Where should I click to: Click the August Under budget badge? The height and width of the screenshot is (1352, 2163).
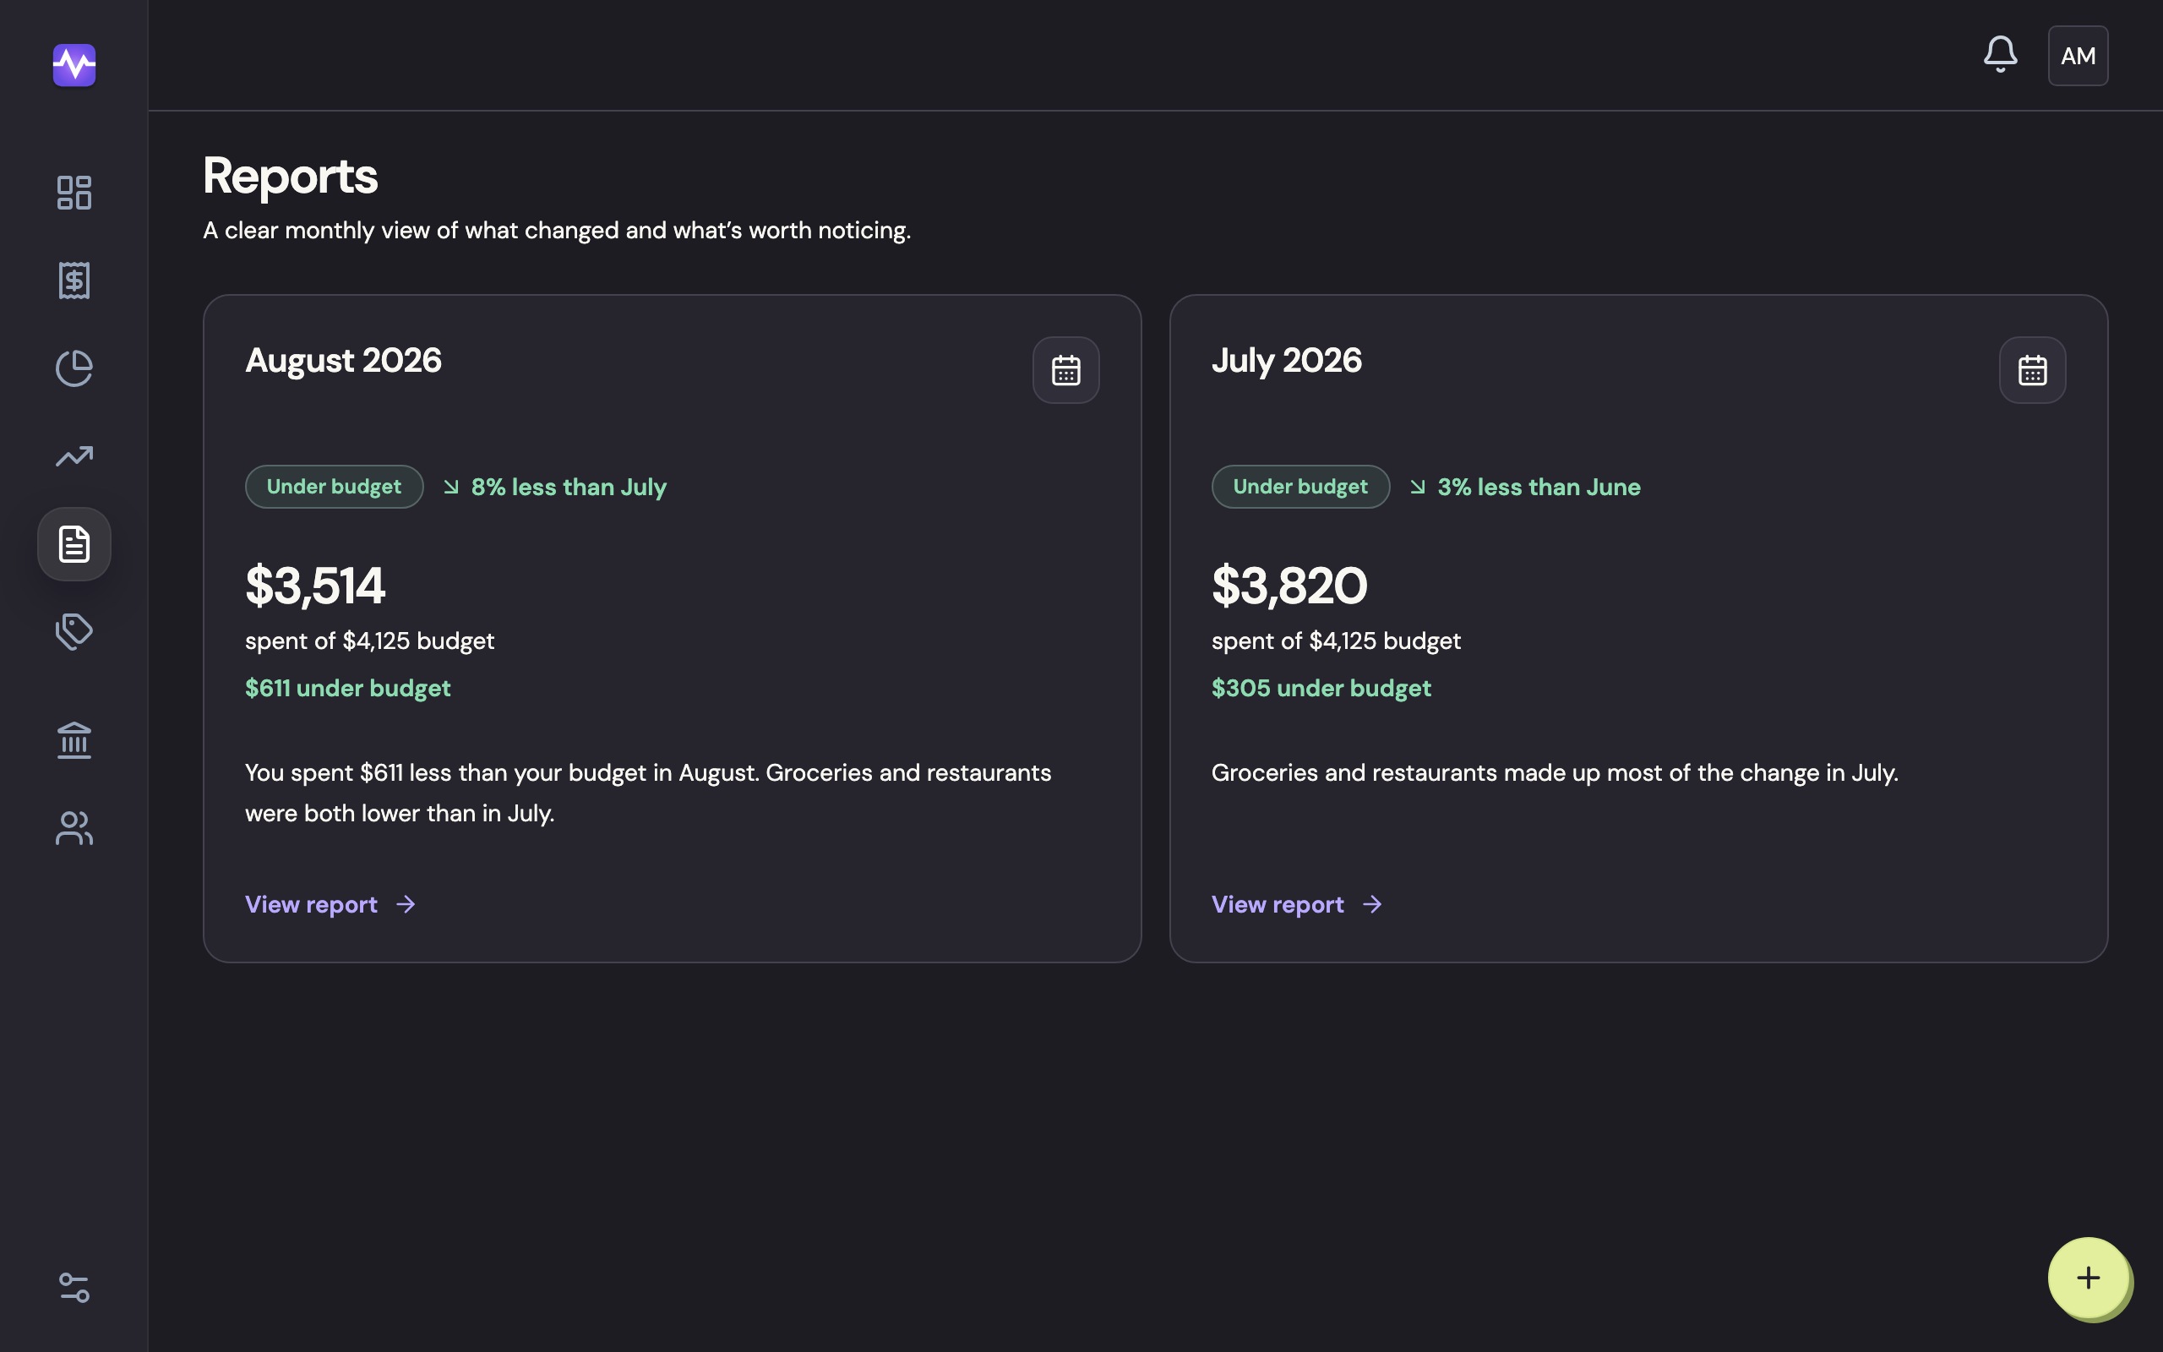[x=335, y=487]
